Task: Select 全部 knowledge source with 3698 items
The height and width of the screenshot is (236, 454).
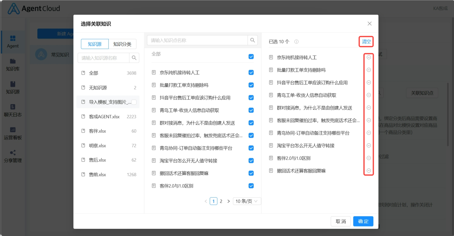Action: pyautogui.click(x=108, y=73)
